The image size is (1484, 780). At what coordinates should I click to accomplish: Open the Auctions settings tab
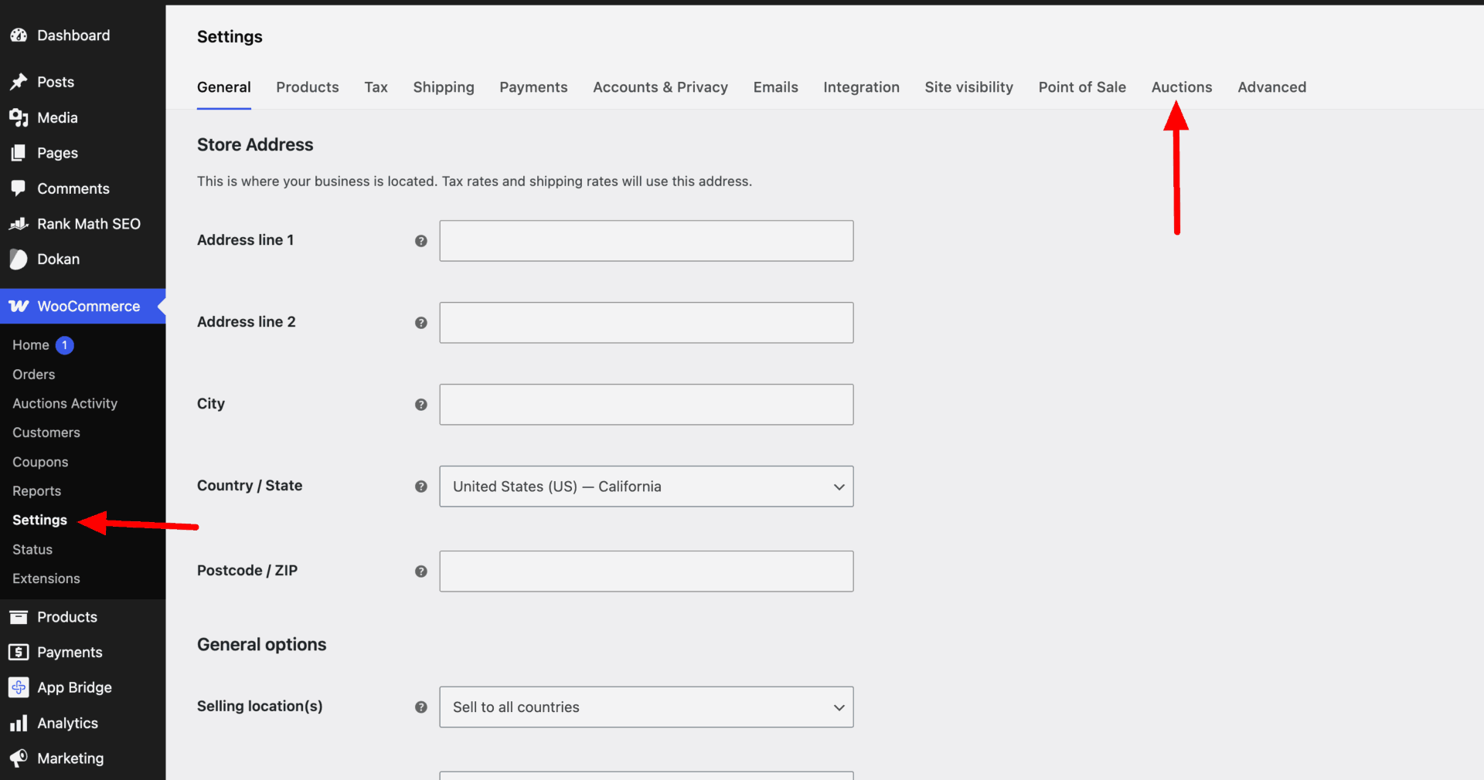pyautogui.click(x=1182, y=87)
